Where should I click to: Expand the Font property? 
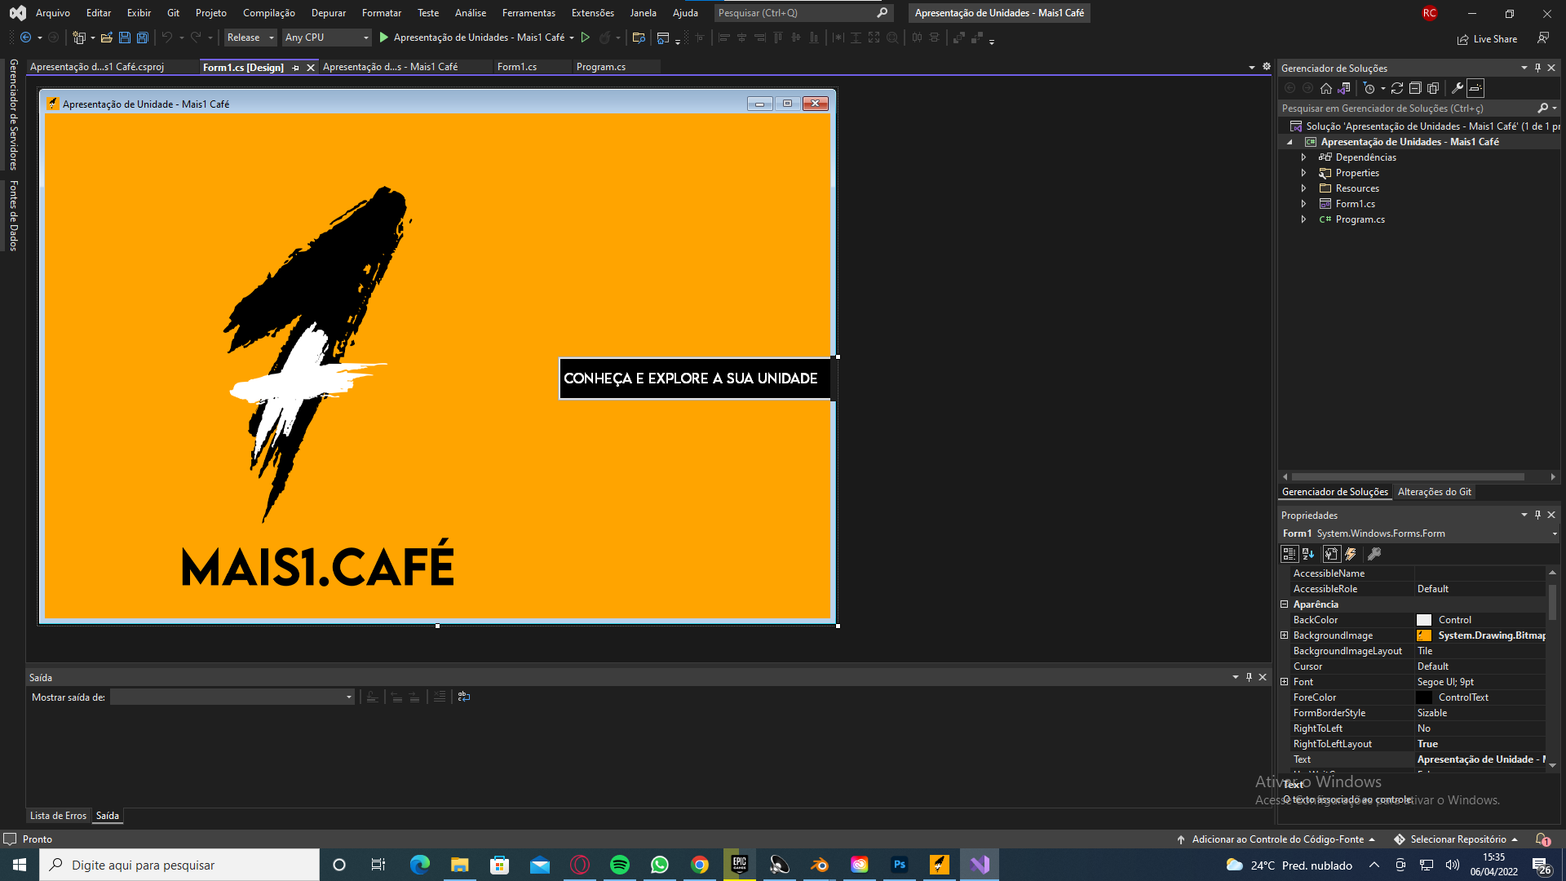click(1285, 682)
